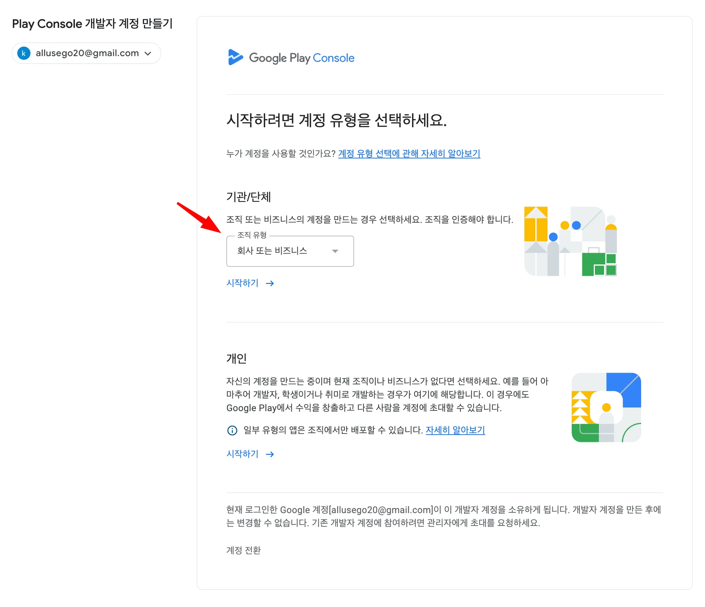The height and width of the screenshot is (607, 705).
Task: Open the 조직 유형 dropdown arrow
Action: [335, 251]
